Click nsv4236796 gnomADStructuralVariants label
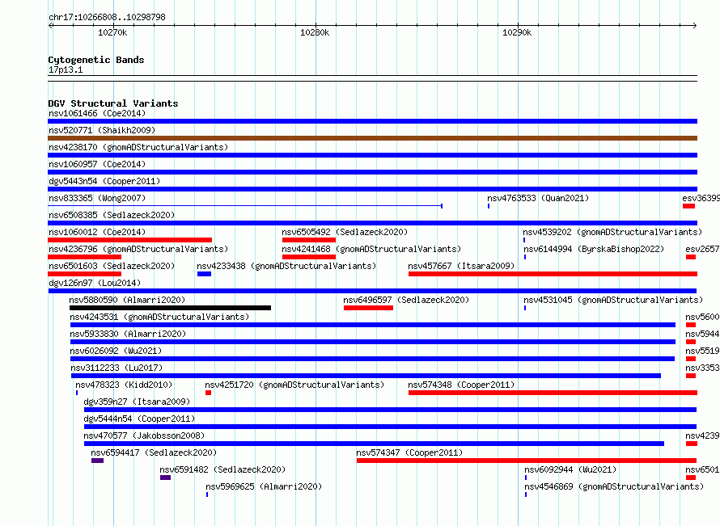720x526 pixels. pyautogui.click(x=138, y=249)
